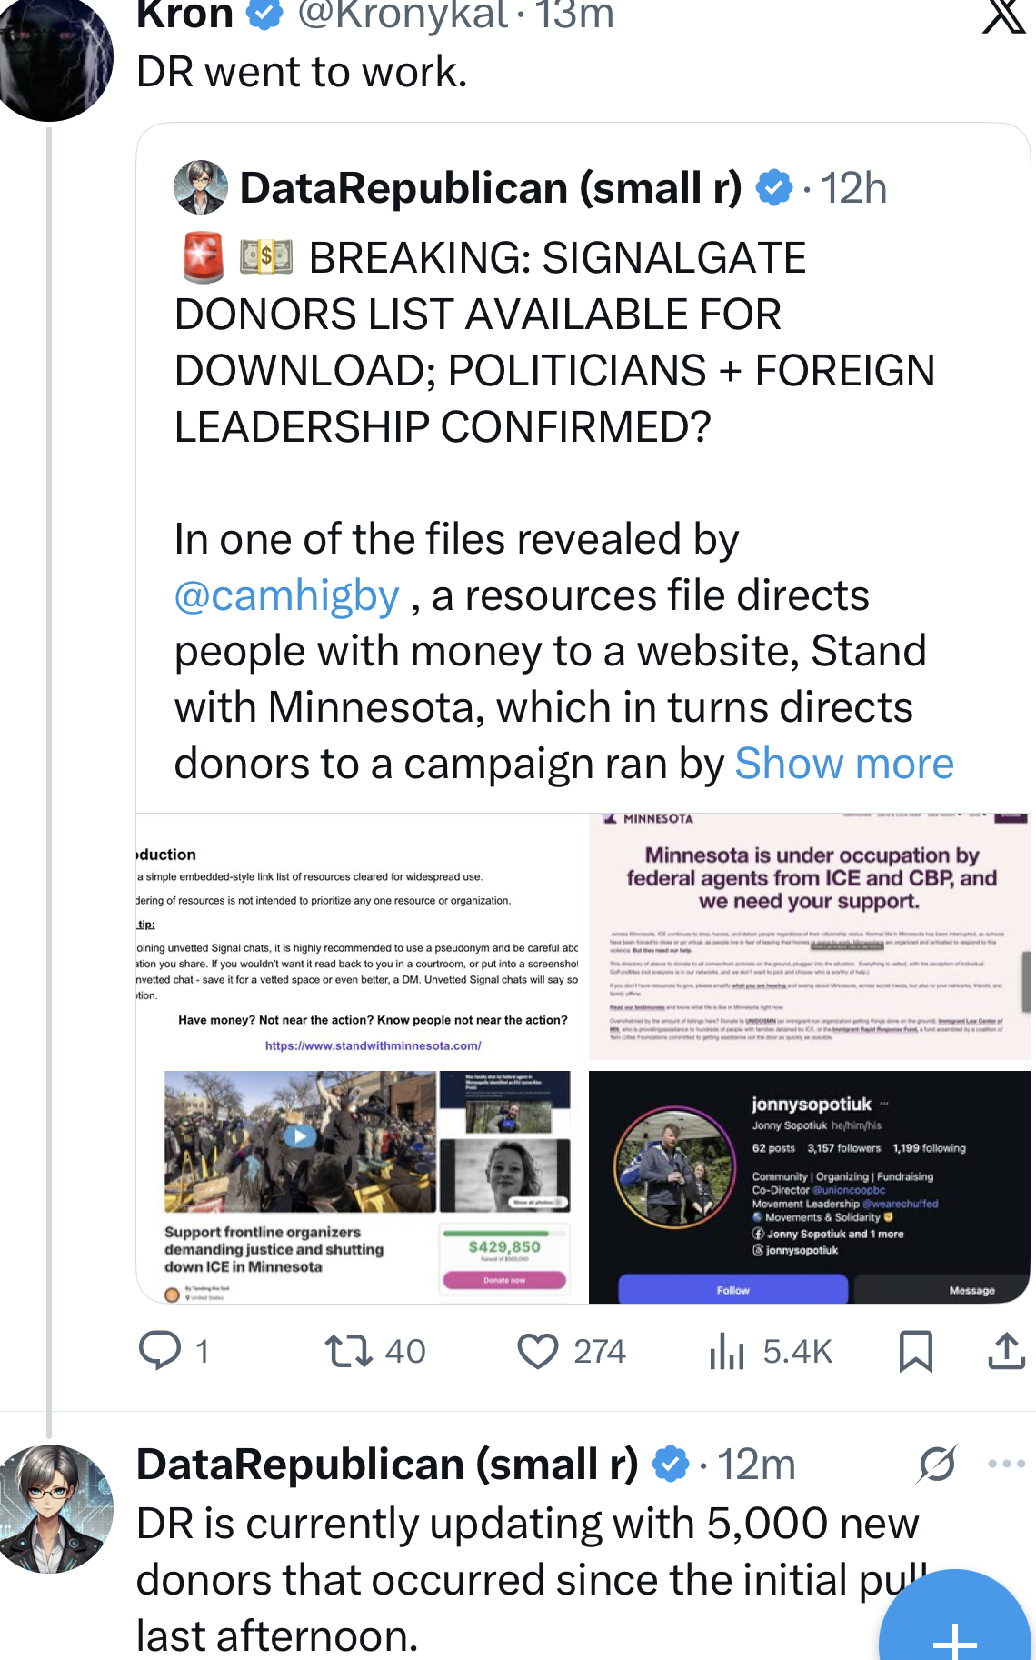Image resolution: width=1036 pixels, height=1660 pixels.
Task: Open more options ellipsis on reply
Action: tap(1006, 1465)
